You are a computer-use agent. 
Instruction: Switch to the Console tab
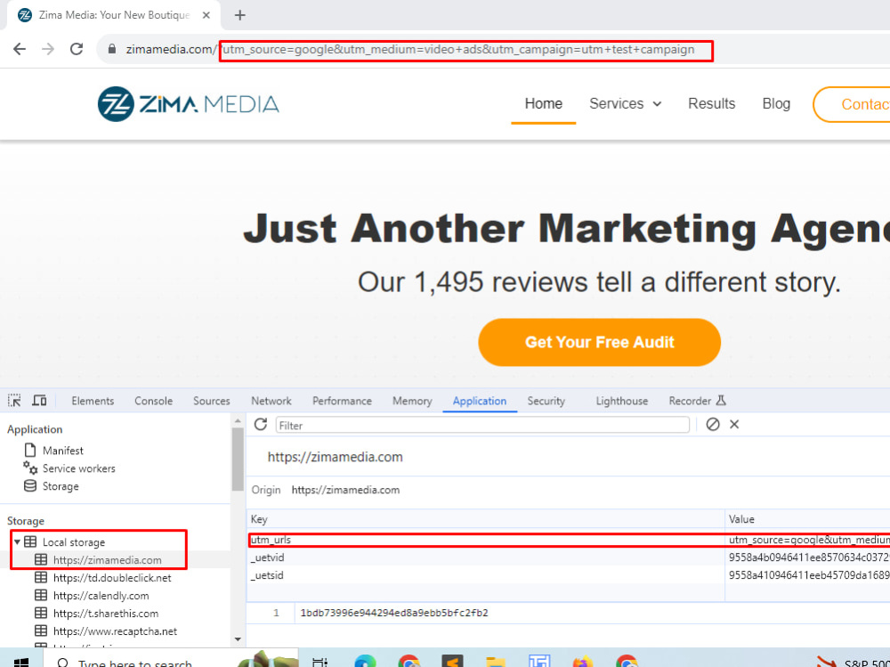tap(153, 401)
